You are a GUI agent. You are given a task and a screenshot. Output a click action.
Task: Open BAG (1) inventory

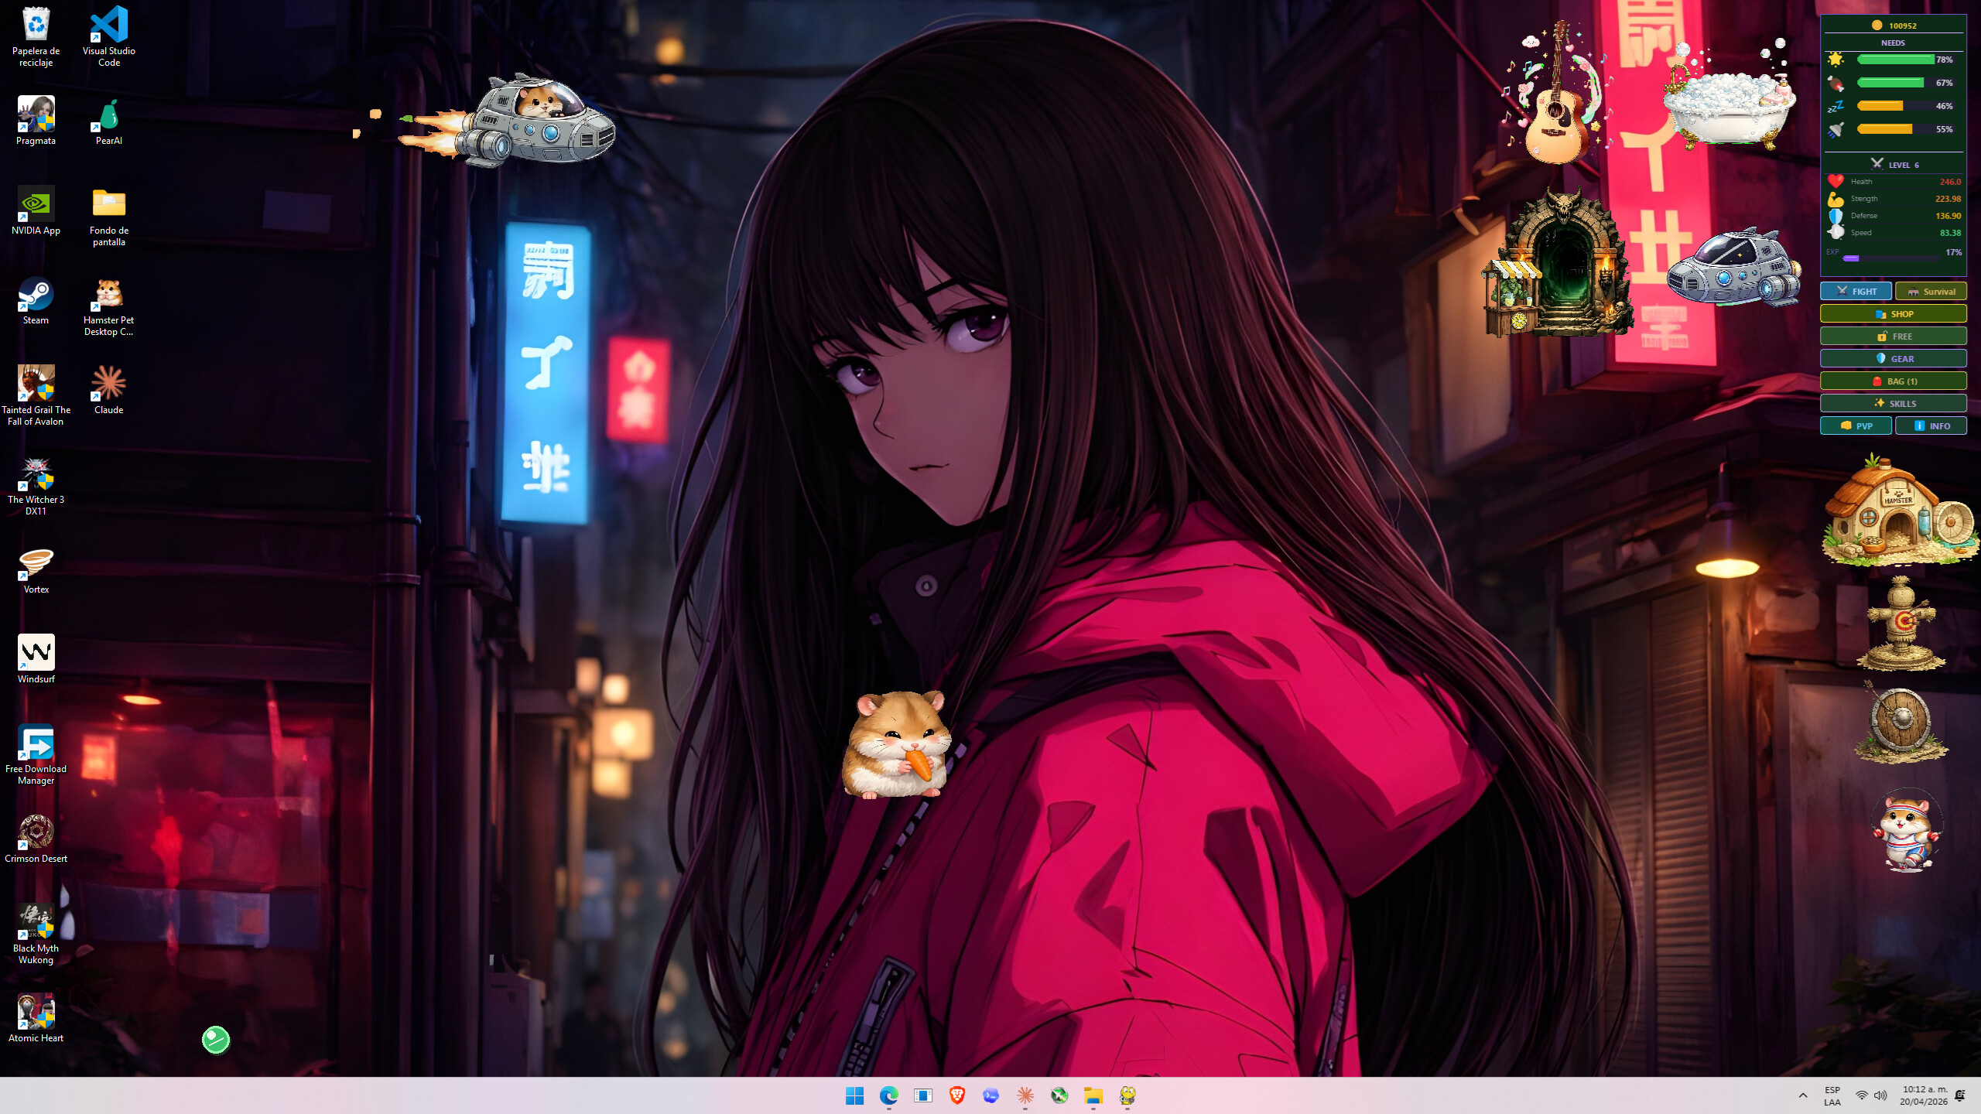pyautogui.click(x=1893, y=381)
